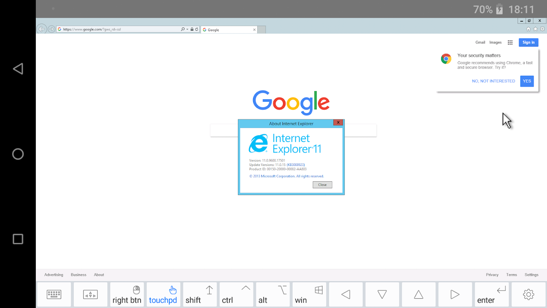
Task: Tap the enter key button
Action: (x=492, y=295)
